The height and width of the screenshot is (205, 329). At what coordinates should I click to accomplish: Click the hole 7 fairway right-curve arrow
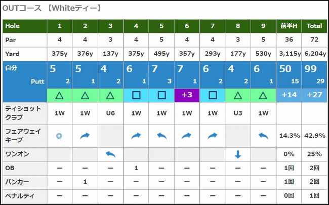click(x=213, y=136)
